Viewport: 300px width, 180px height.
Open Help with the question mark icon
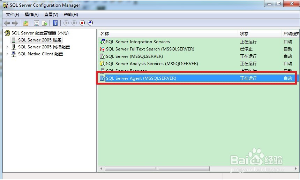[x=55, y=23]
